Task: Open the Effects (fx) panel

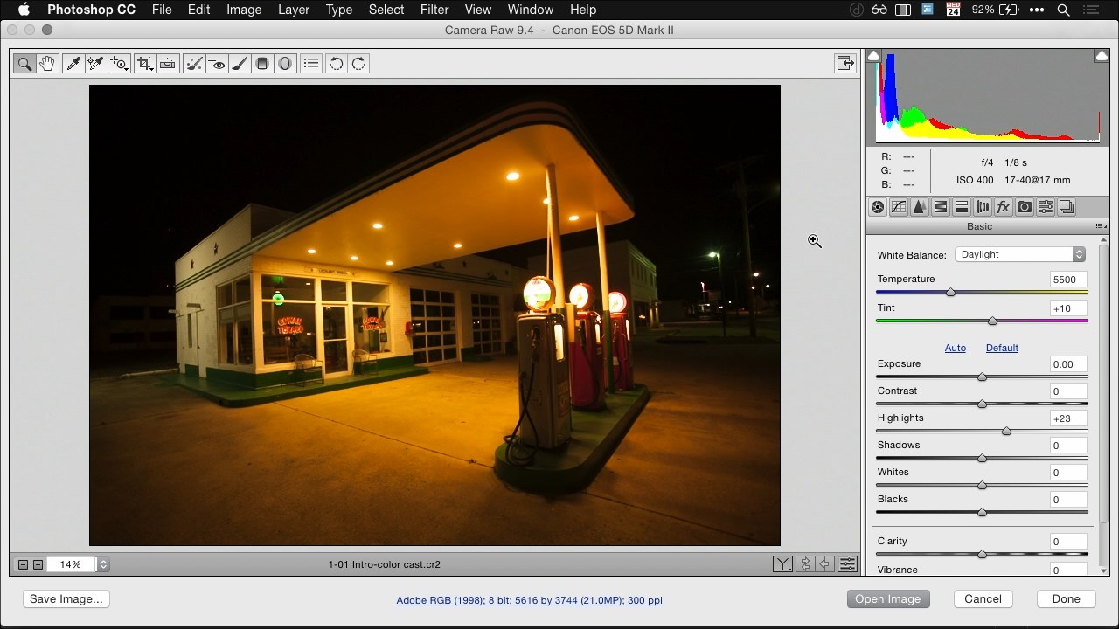Action: pyautogui.click(x=1004, y=207)
